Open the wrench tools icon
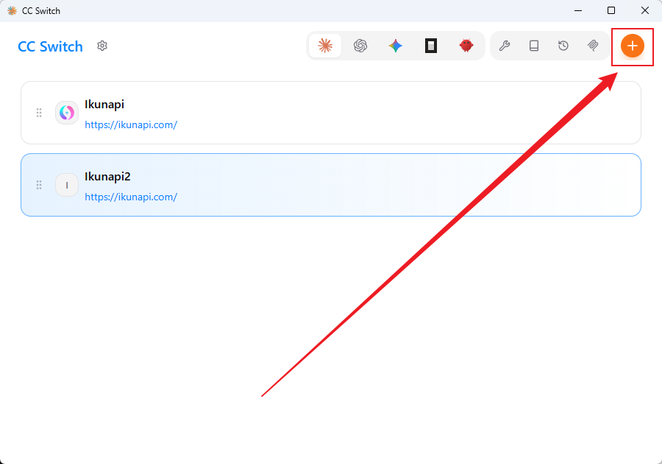Screen dimensions: 662x464 pos(505,46)
